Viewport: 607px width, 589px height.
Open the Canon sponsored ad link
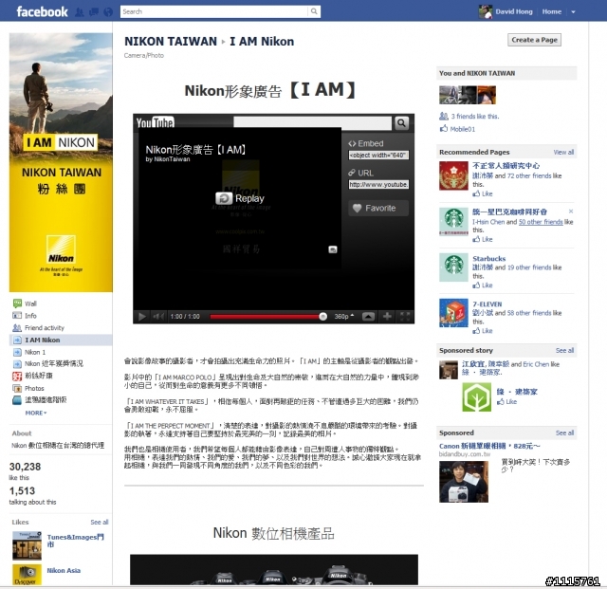coord(489,446)
